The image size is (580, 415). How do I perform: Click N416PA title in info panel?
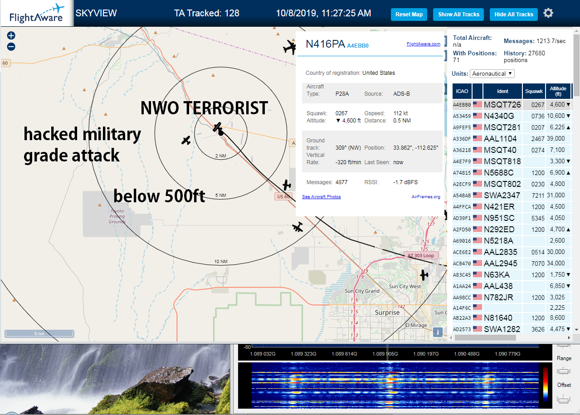coord(325,44)
